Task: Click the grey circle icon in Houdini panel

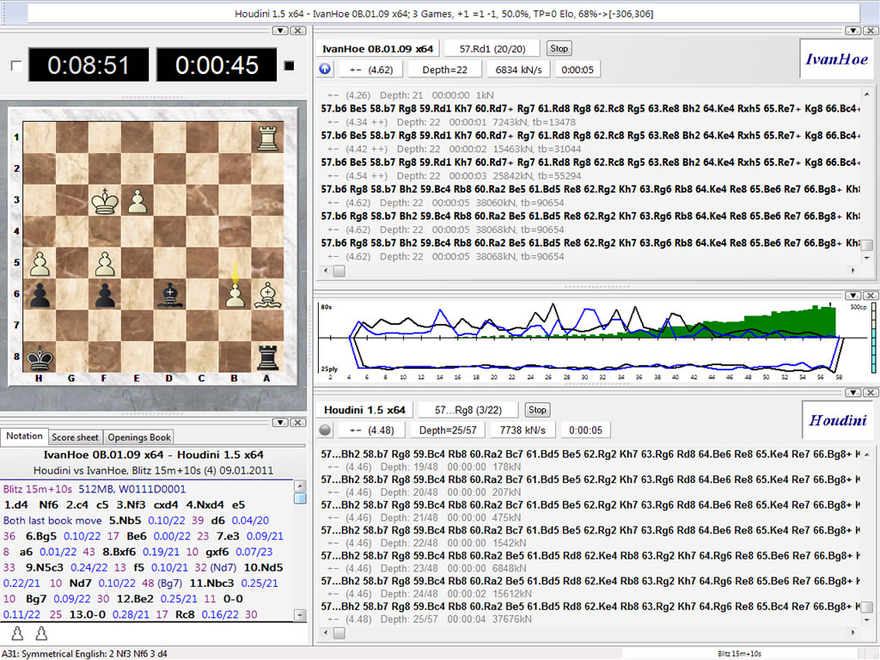Action: click(325, 430)
